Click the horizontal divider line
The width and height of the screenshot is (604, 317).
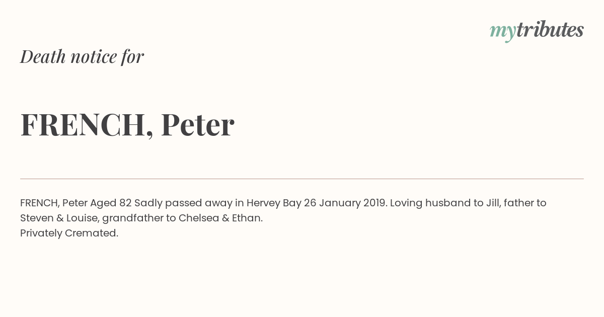click(x=302, y=179)
